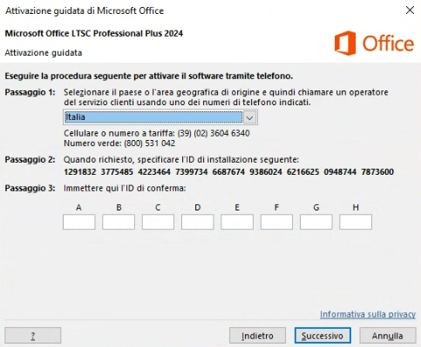Click confirmation ID field A
This screenshot has width=421, height=347.
pyautogui.click(x=79, y=222)
